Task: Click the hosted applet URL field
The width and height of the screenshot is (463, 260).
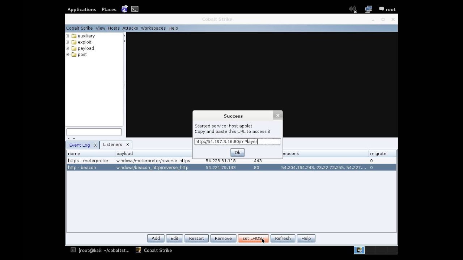Action: [x=237, y=142]
